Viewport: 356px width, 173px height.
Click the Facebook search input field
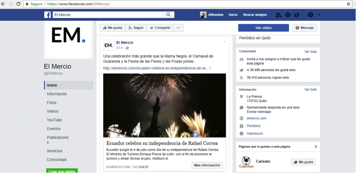point(108,15)
